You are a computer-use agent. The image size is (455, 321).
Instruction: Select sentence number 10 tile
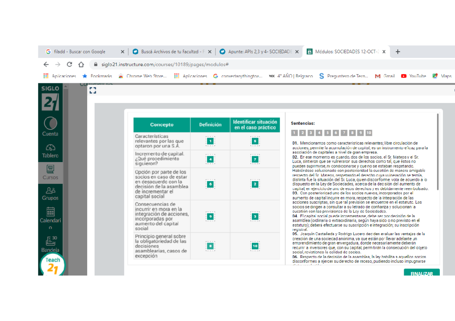(x=369, y=133)
